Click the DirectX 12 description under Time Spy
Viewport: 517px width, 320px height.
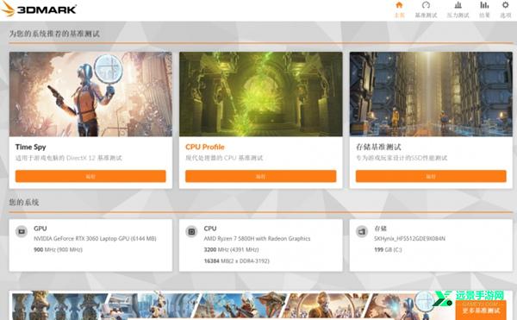pos(69,158)
